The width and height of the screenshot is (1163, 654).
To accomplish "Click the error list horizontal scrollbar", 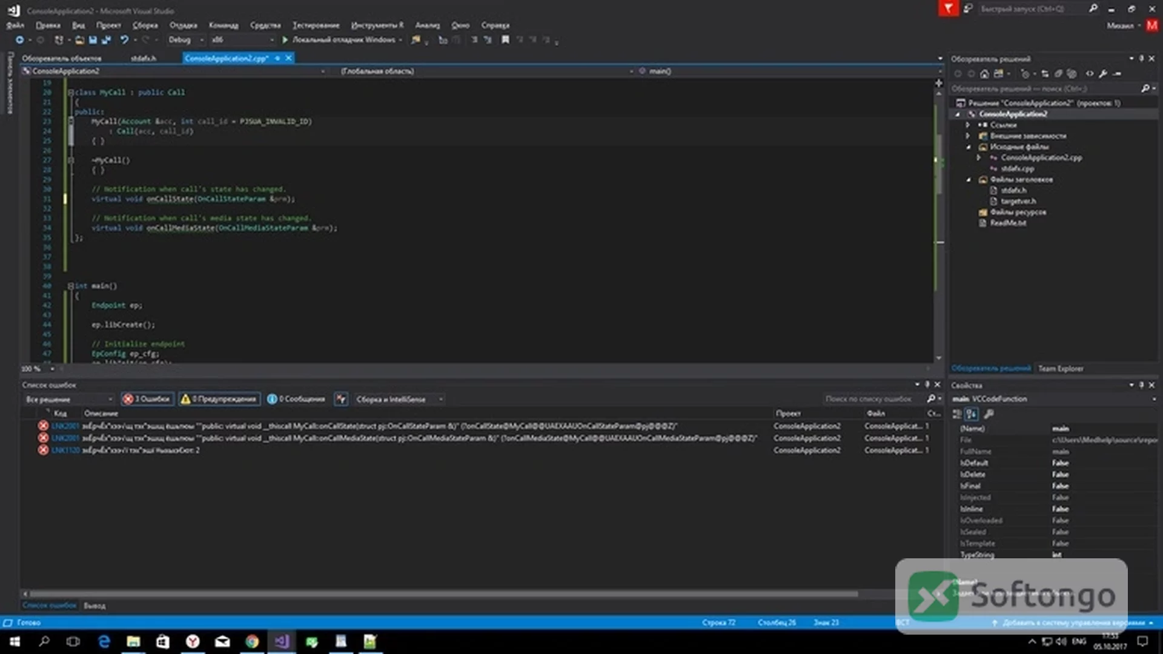I will coord(443,594).
